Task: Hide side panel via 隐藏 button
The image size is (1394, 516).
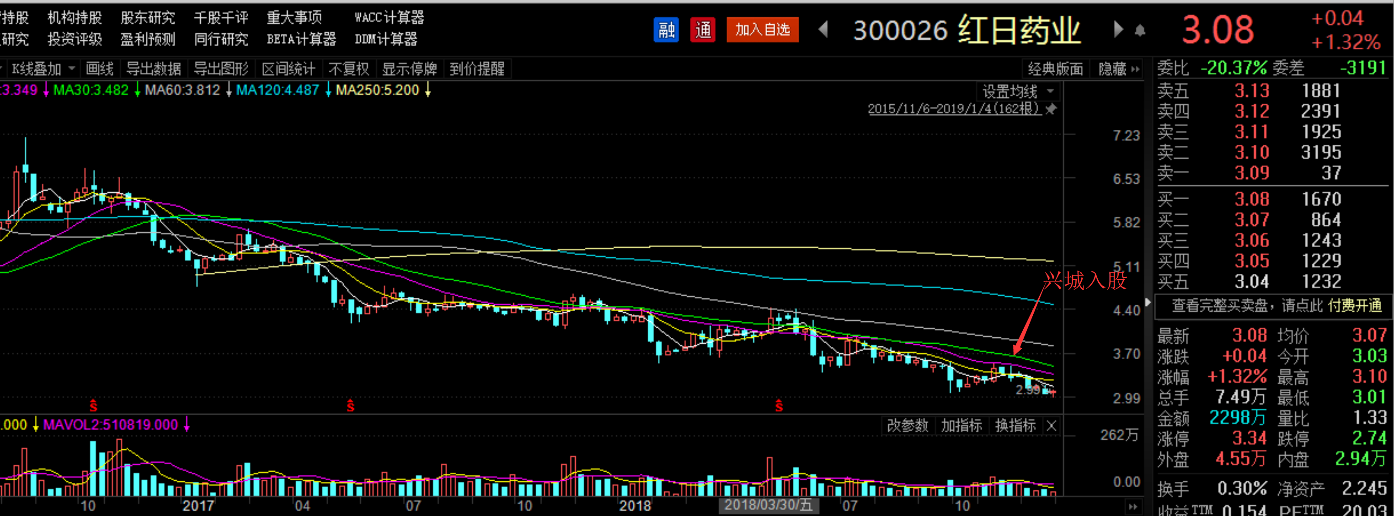Action: pyautogui.click(x=1119, y=69)
